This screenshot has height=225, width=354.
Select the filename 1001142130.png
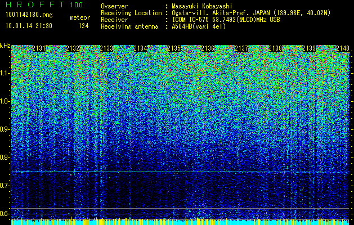coord(29,15)
